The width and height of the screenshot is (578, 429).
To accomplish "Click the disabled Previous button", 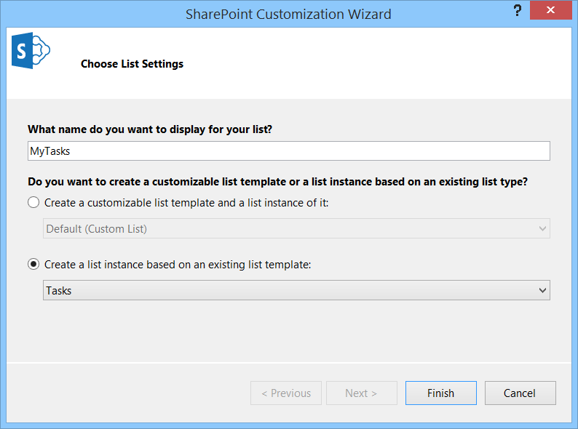I will pyautogui.click(x=286, y=393).
